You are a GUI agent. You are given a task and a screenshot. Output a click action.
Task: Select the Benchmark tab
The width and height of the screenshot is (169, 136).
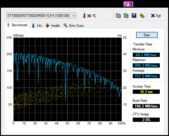point(17,25)
